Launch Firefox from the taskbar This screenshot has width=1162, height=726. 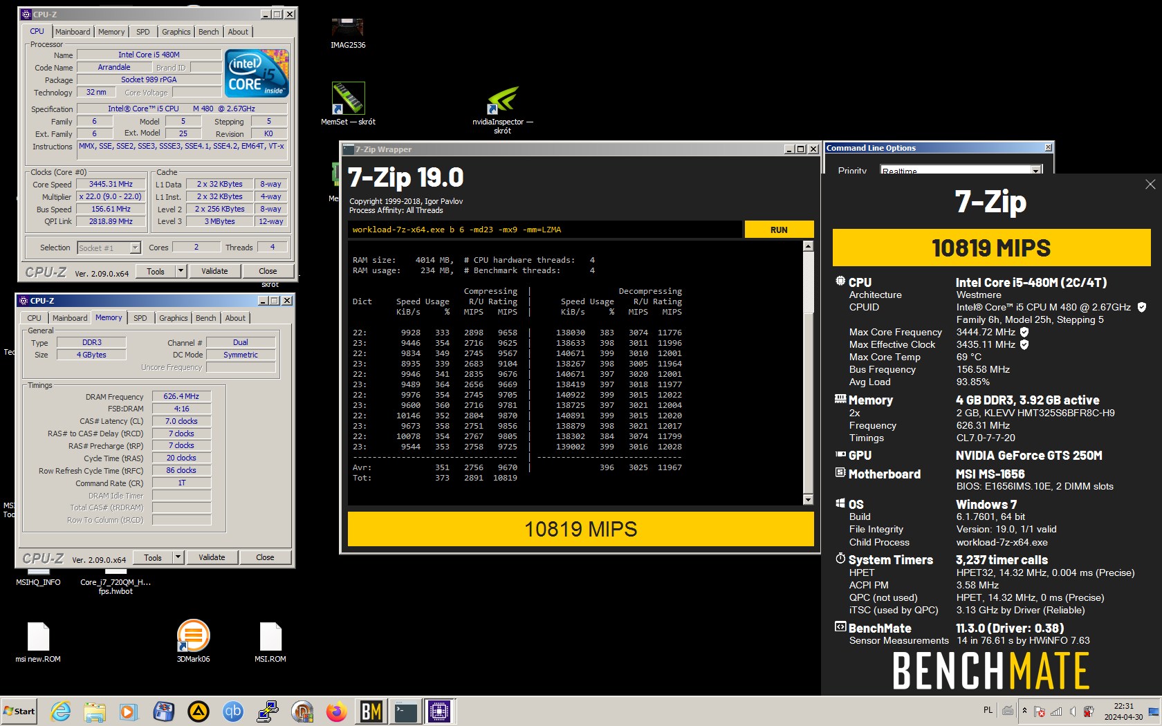(x=337, y=711)
